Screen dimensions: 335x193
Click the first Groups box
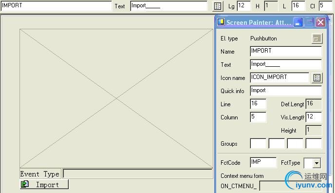point(258,143)
